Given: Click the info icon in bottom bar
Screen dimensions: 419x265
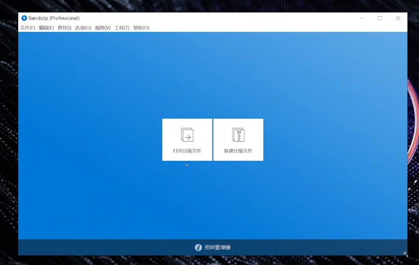Looking at the screenshot, I should [198, 247].
